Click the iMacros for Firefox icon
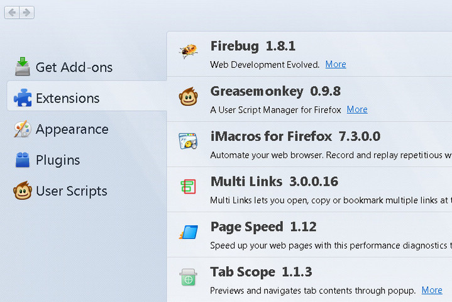 click(188, 141)
